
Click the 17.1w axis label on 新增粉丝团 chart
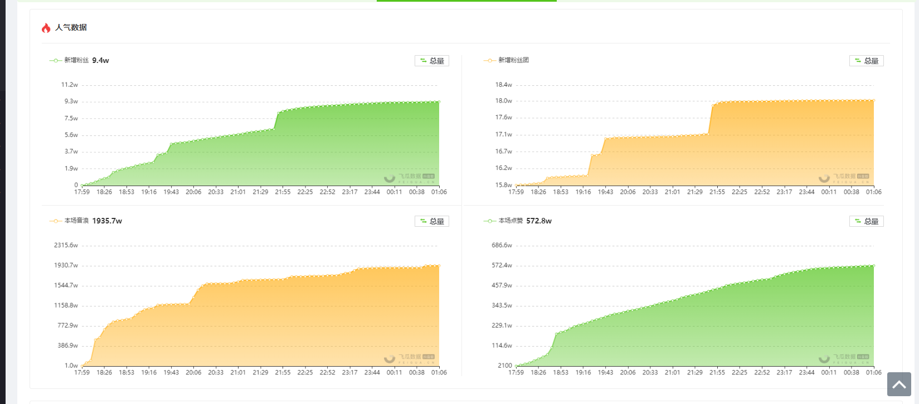coord(504,134)
